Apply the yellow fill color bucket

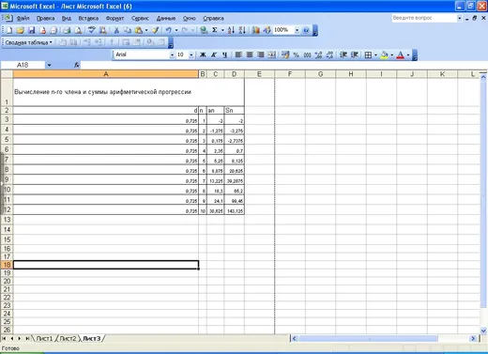pos(385,54)
